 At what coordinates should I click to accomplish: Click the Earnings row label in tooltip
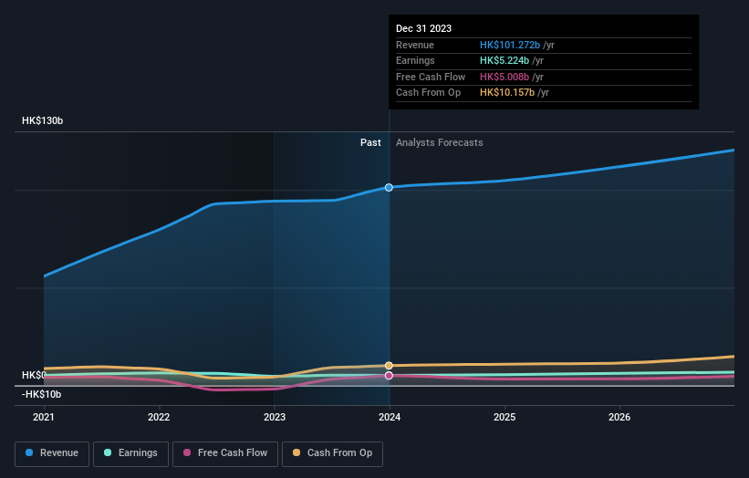416,60
